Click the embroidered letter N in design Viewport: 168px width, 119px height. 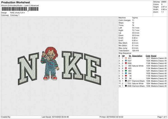pyautogui.click(x=28, y=69)
